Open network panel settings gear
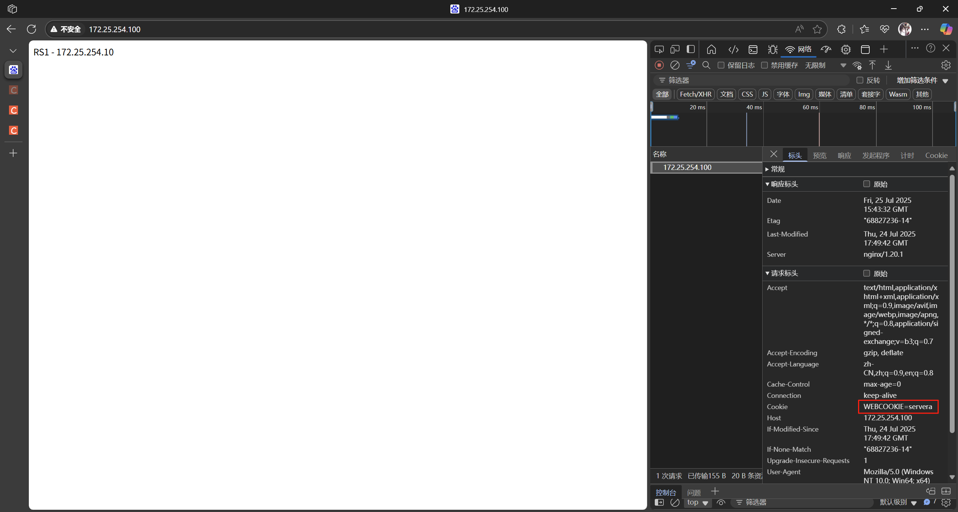 click(946, 65)
